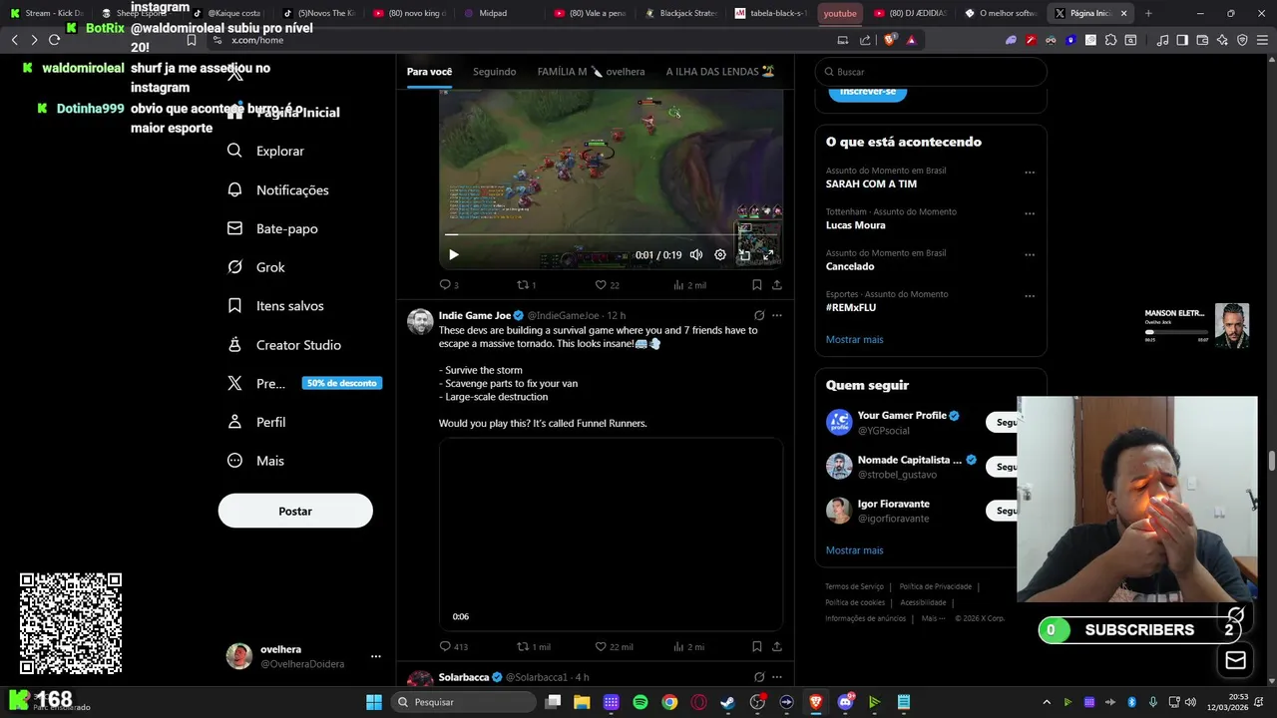The image size is (1277, 718).
Task: Open Grok from the sidebar
Action: tap(255, 267)
